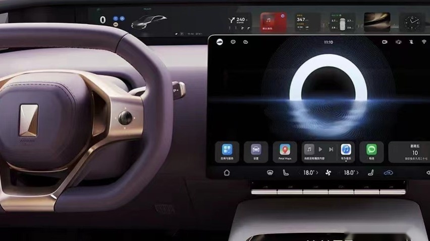430x241 pixels.
Task: Push the steering wheel joystick control
Action: point(125,118)
